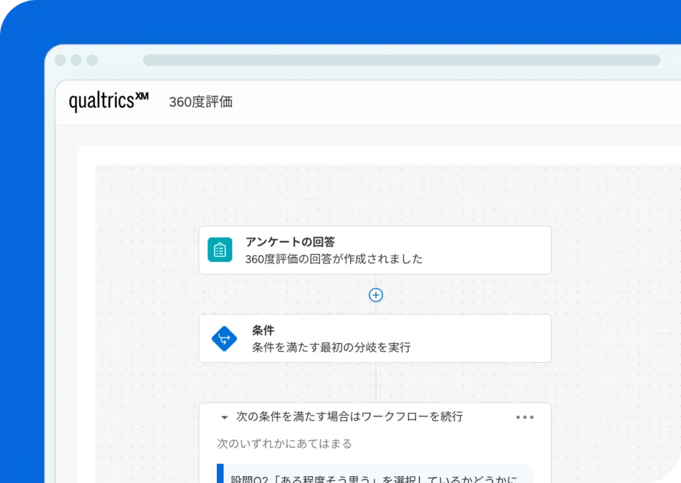Click the blue diamond branch condition icon

[x=224, y=338]
